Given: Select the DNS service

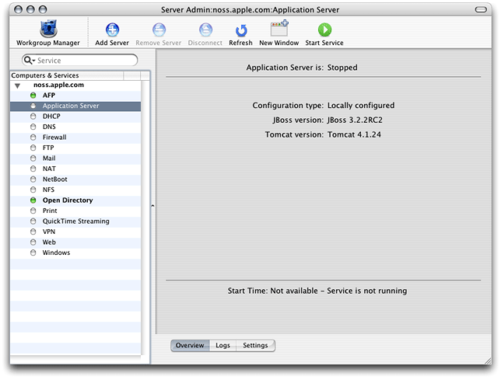Looking at the screenshot, I should (49, 127).
